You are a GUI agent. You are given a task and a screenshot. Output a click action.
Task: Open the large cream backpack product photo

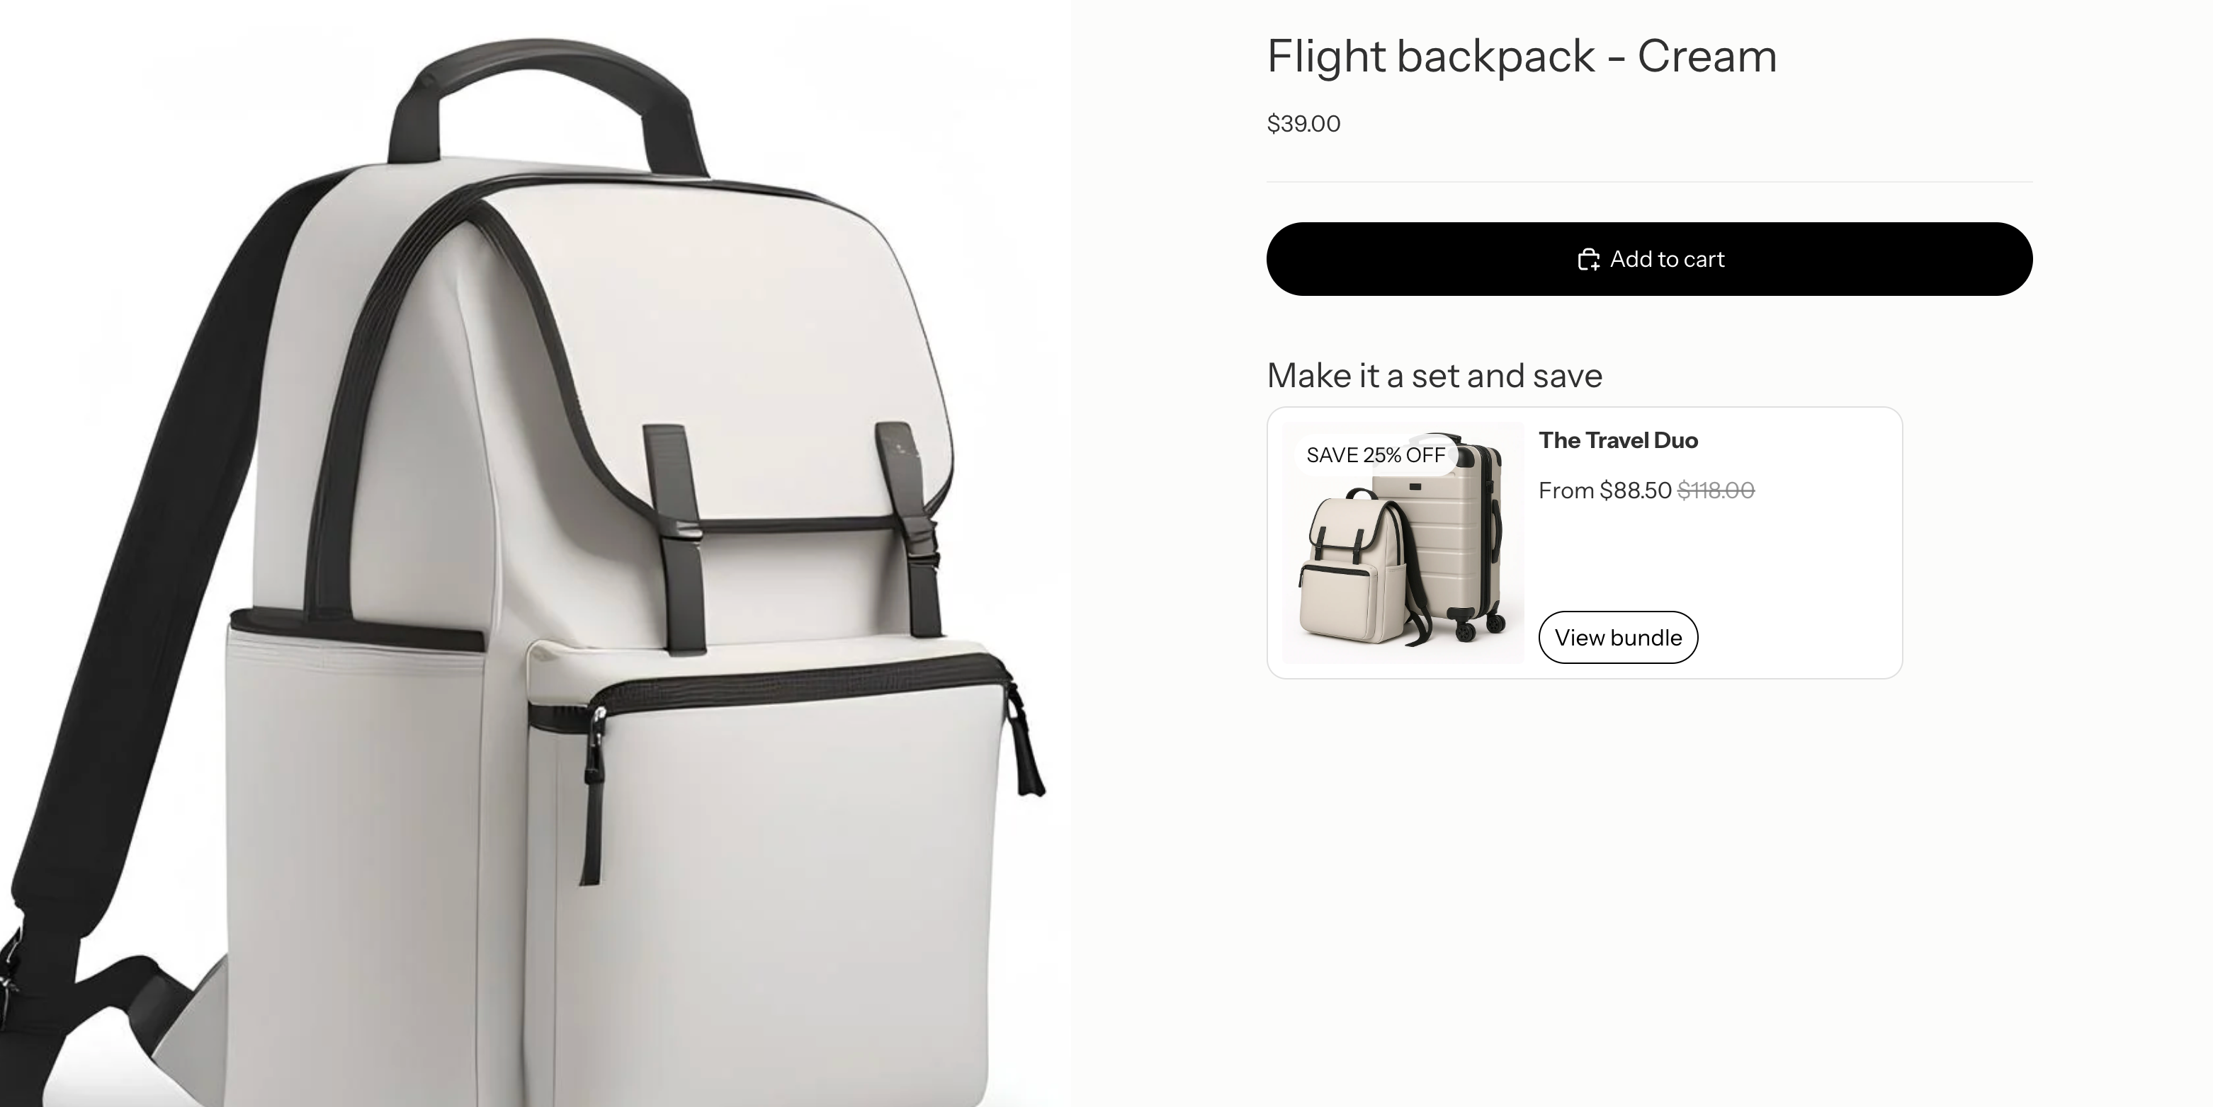pyautogui.click(x=534, y=553)
